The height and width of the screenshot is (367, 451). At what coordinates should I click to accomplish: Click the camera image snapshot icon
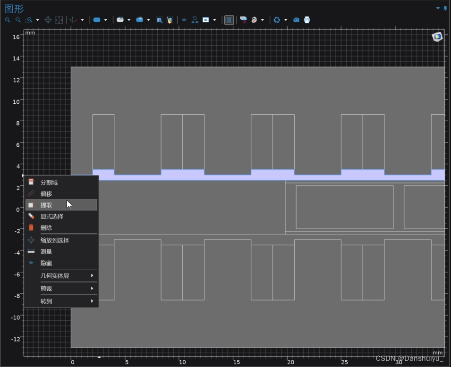point(296,20)
